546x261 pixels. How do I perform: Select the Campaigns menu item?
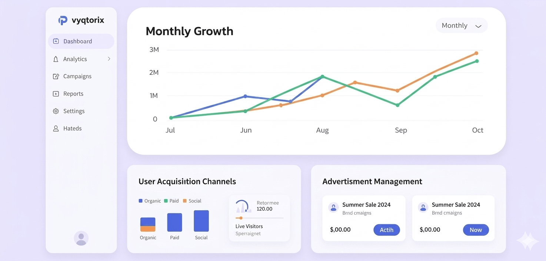tap(77, 76)
